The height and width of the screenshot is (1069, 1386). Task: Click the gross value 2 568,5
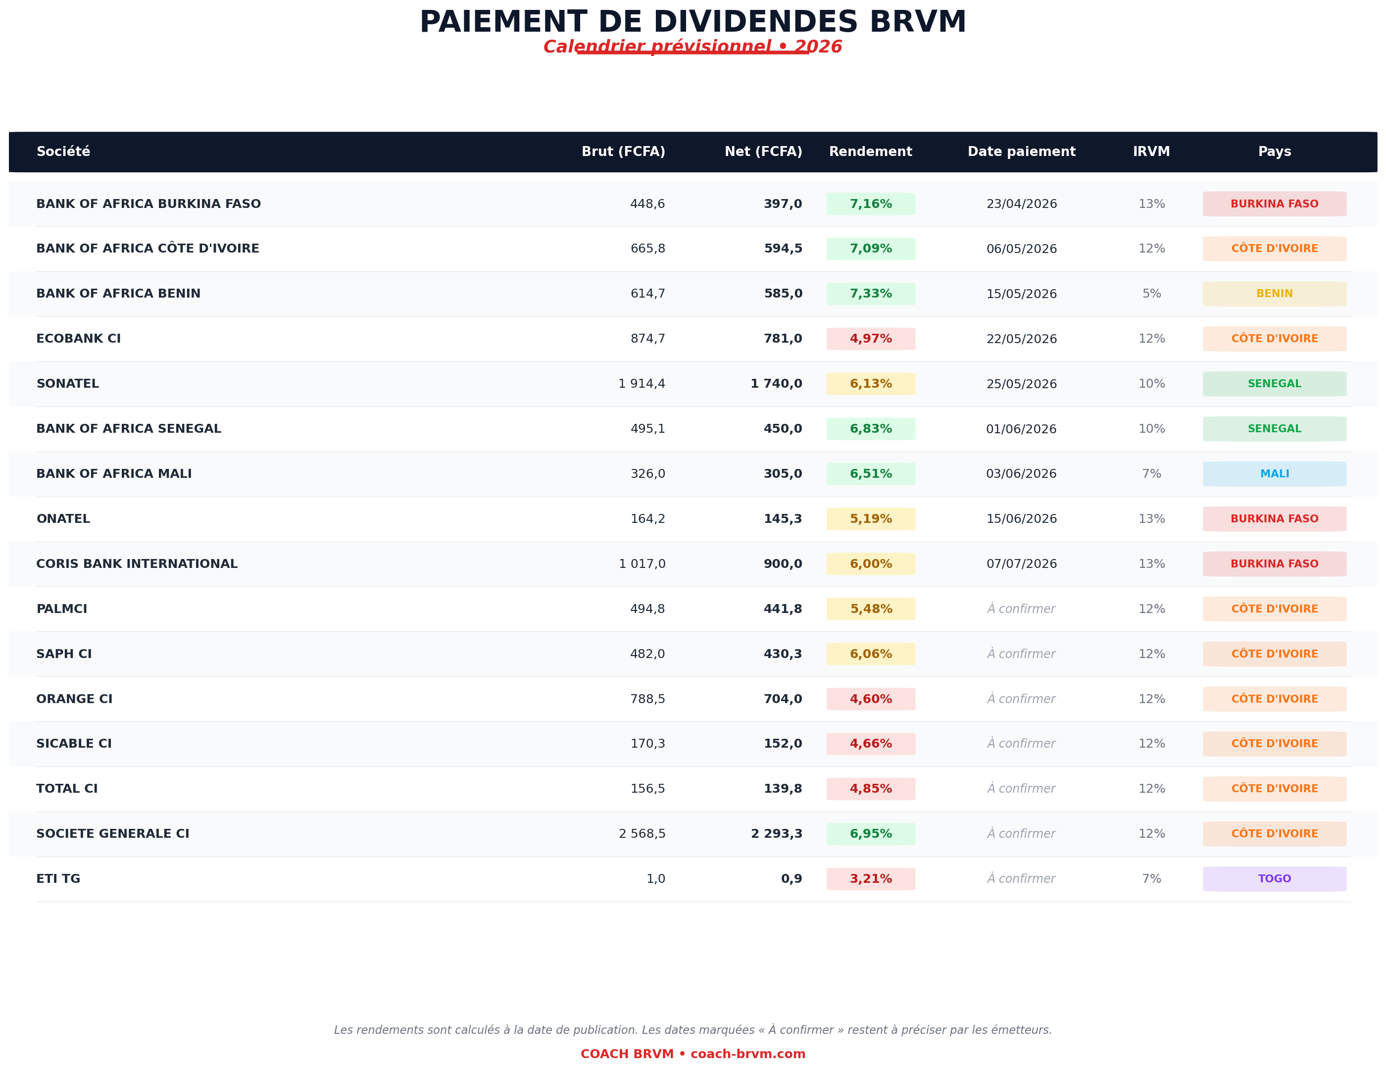click(642, 834)
